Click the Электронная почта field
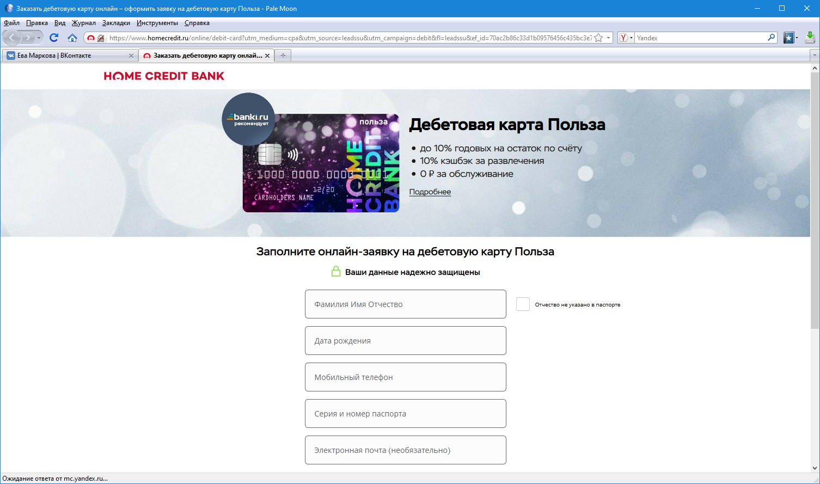This screenshot has width=820, height=484. [x=406, y=450]
